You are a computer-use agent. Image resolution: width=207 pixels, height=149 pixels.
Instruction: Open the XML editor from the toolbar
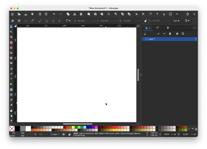(x=170, y=14)
